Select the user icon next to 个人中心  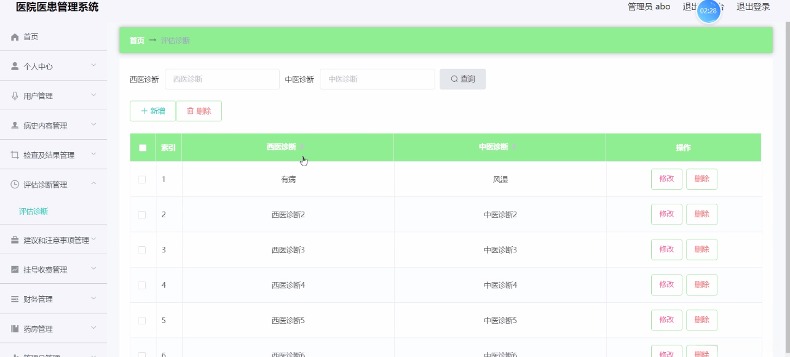(14, 65)
